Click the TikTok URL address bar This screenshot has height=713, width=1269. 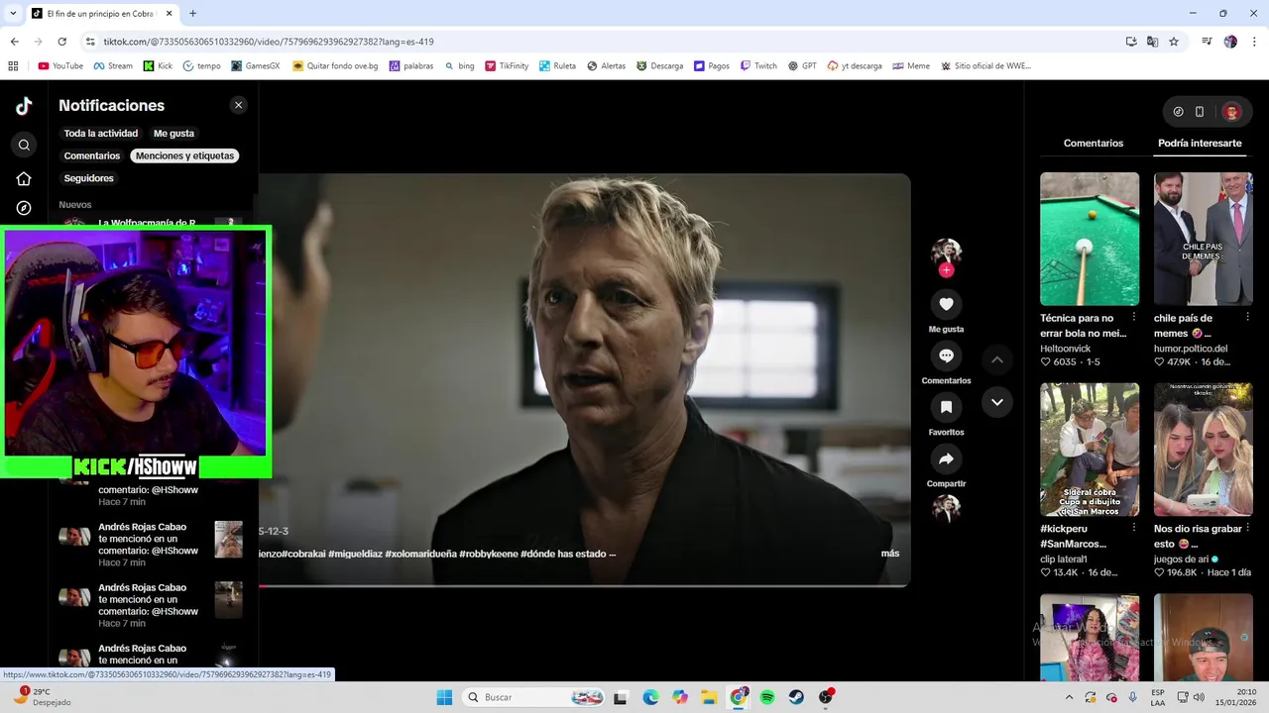[x=595, y=42]
